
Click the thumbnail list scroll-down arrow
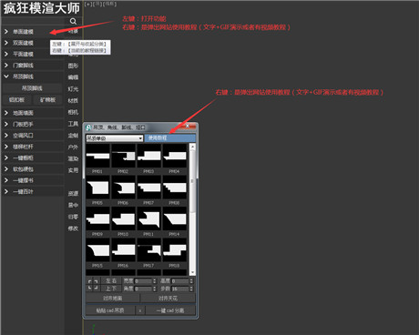[192, 272]
